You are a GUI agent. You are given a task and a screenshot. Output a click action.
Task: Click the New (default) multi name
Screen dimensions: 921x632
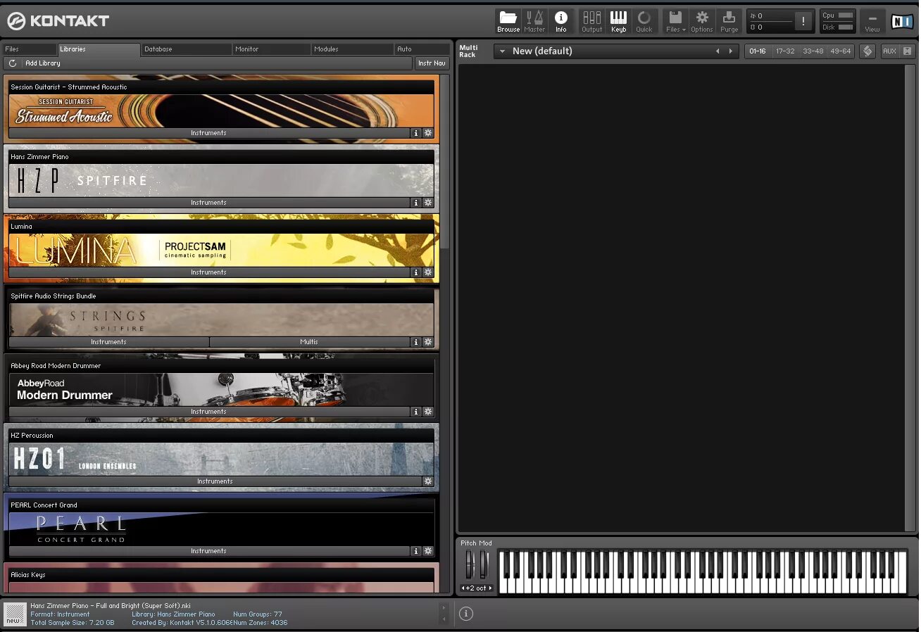tap(542, 51)
